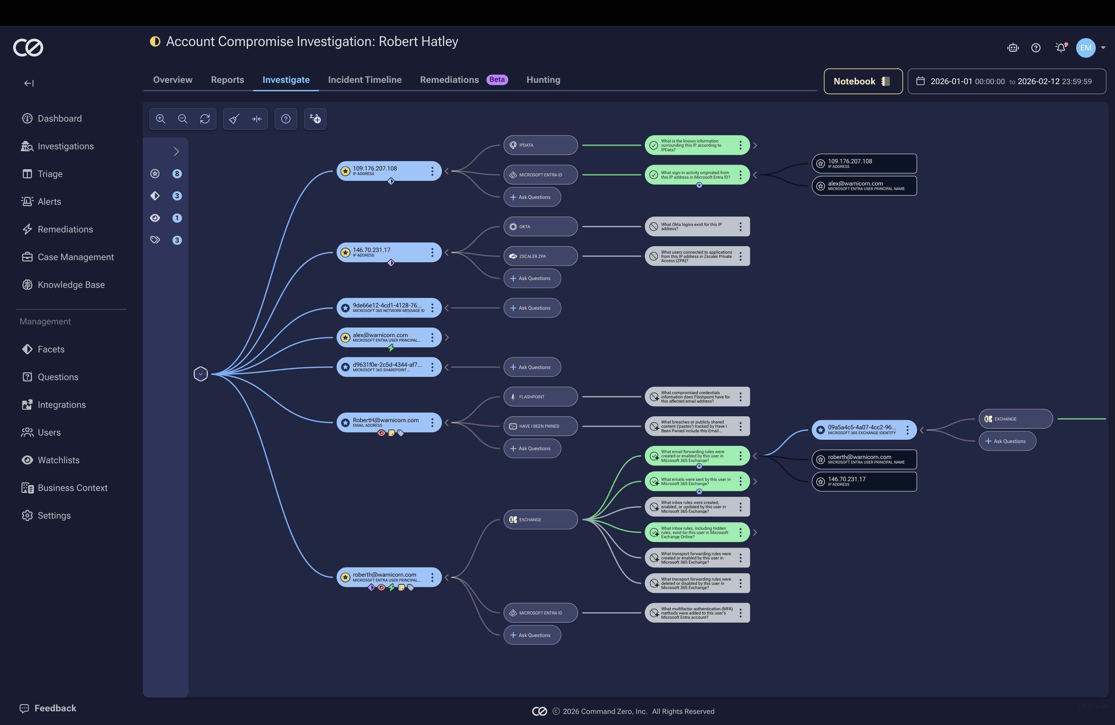This screenshot has height=725, width=1115.
Task: Click the refresh graph icon
Action: coord(205,119)
